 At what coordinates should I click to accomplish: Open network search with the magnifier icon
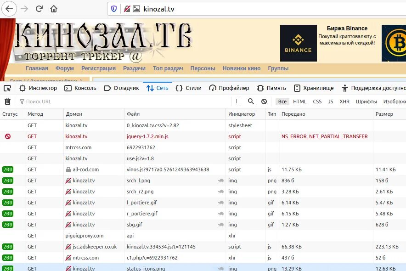point(251,101)
